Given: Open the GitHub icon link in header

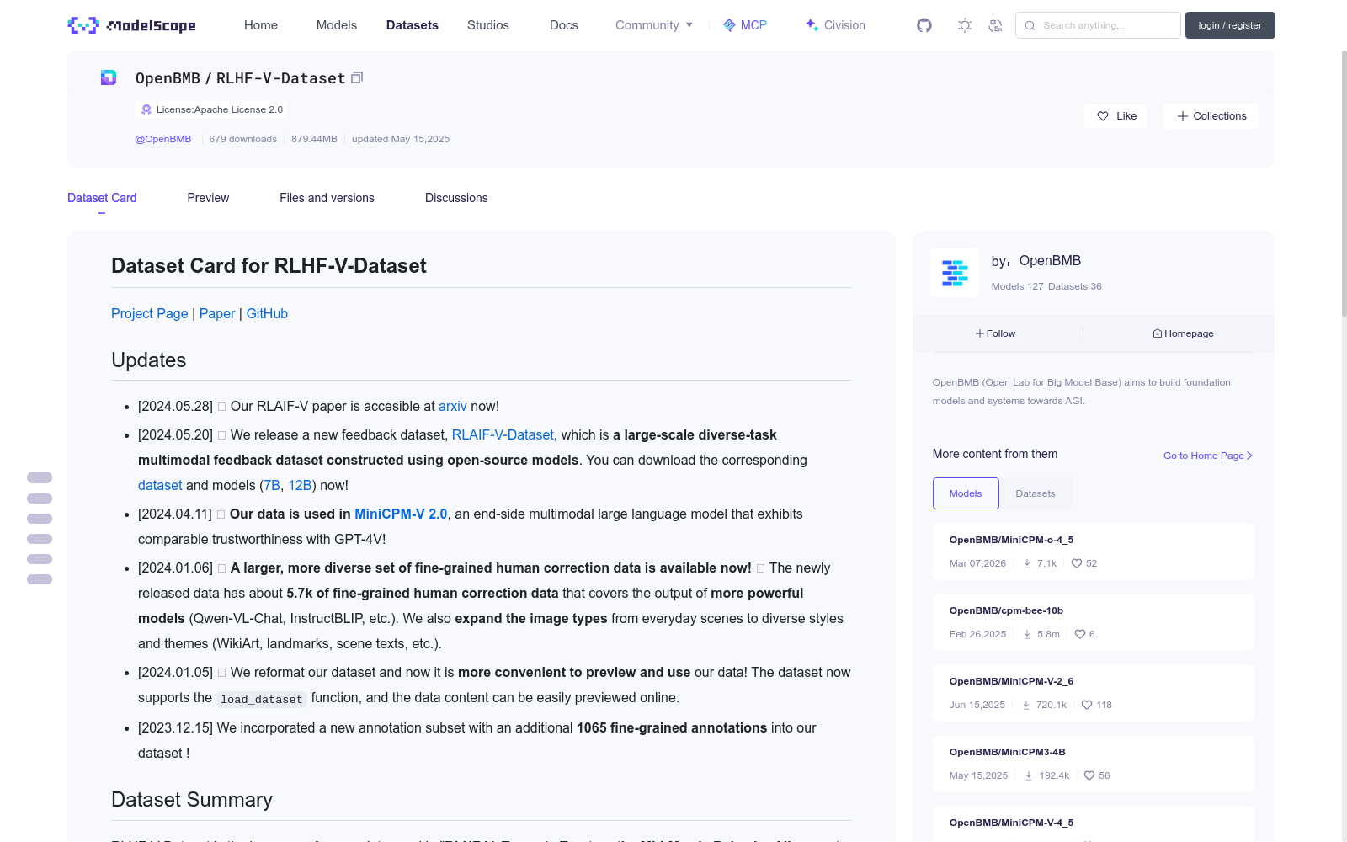Looking at the screenshot, I should point(924,25).
